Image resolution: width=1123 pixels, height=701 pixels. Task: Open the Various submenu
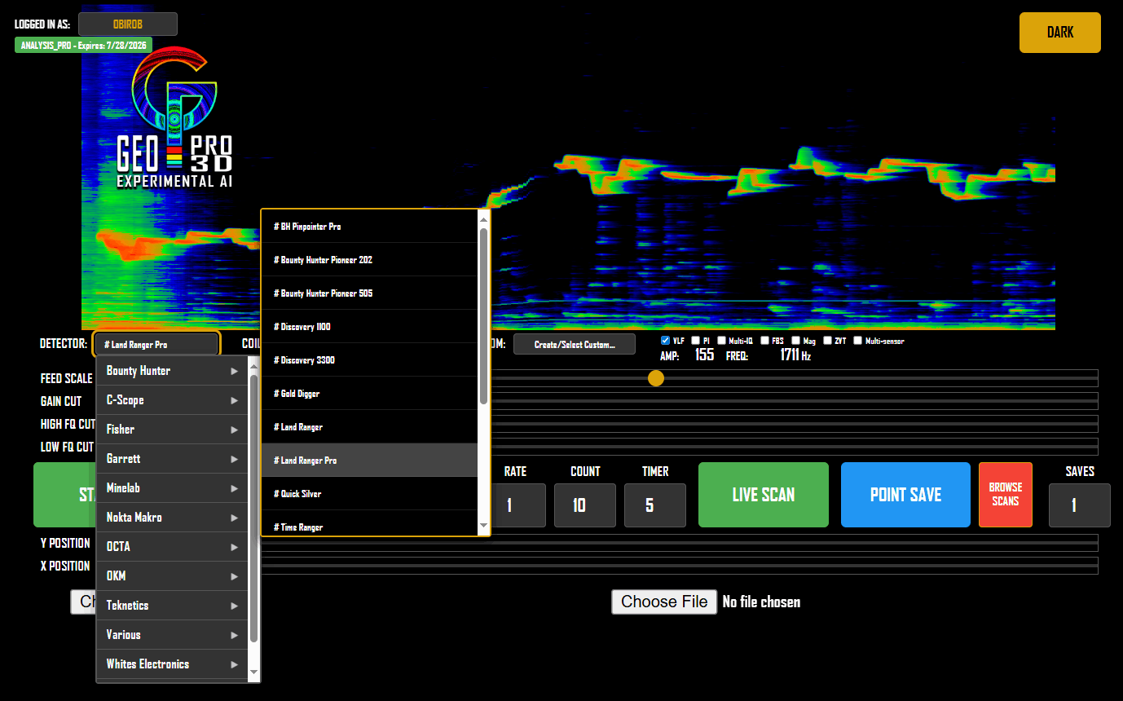click(172, 635)
